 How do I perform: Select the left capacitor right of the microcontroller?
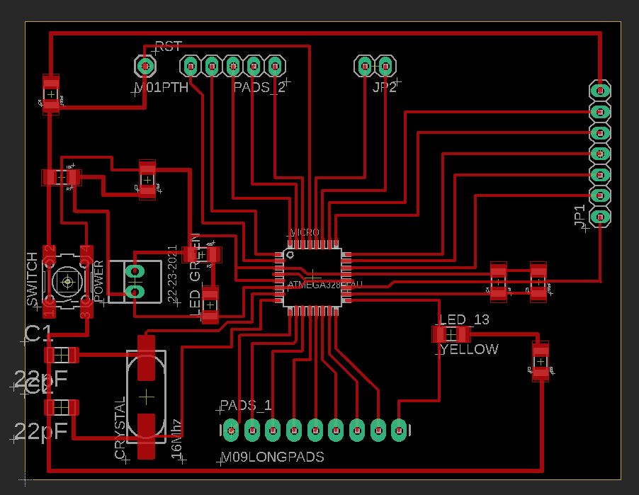499,282
